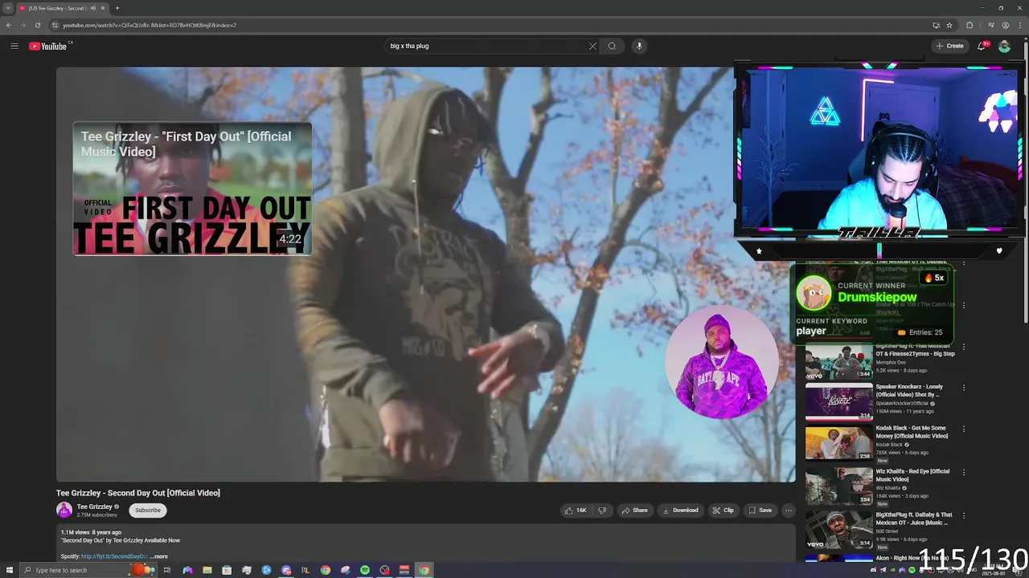Open Task View on taskbar
This screenshot has width=1029, height=578.
coord(167,570)
